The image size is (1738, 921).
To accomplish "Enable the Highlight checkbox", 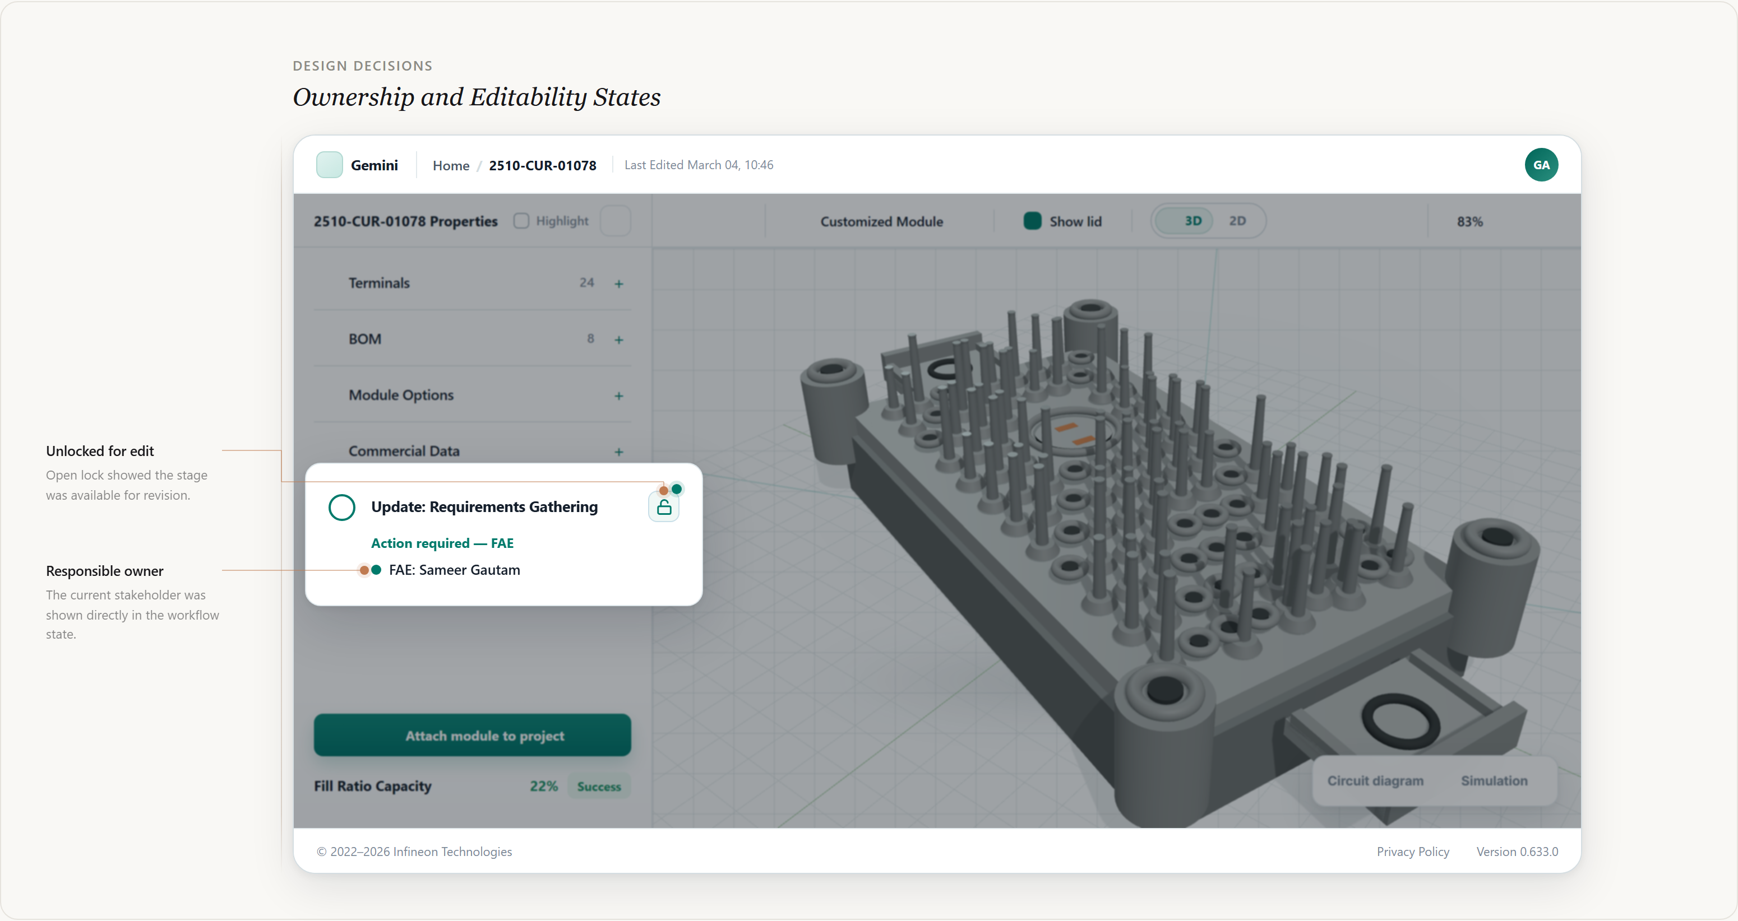I will [x=521, y=221].
